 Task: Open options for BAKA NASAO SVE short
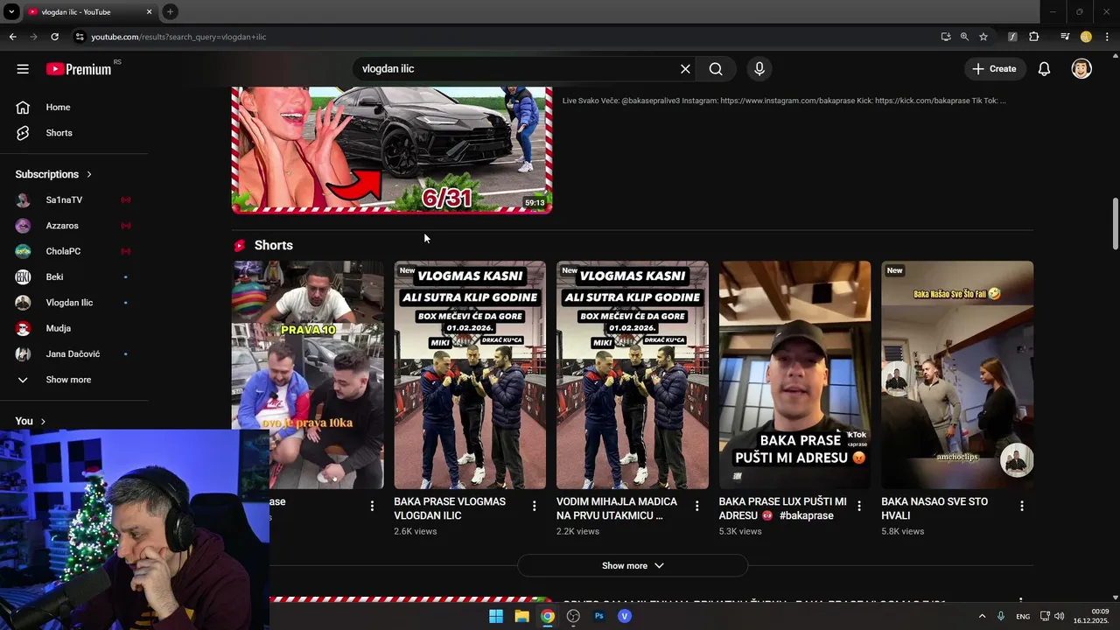click(1022, 506)
